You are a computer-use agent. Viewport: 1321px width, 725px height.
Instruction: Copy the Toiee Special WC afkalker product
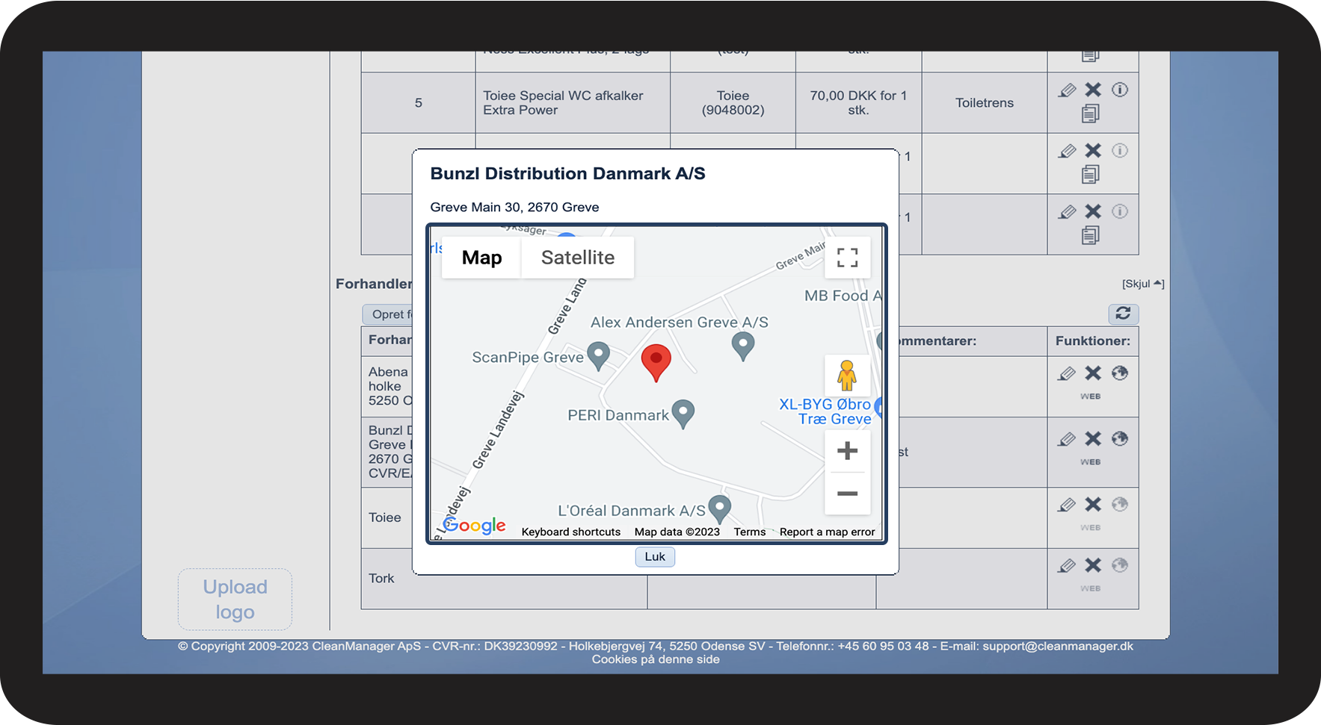pos(1091,113)
